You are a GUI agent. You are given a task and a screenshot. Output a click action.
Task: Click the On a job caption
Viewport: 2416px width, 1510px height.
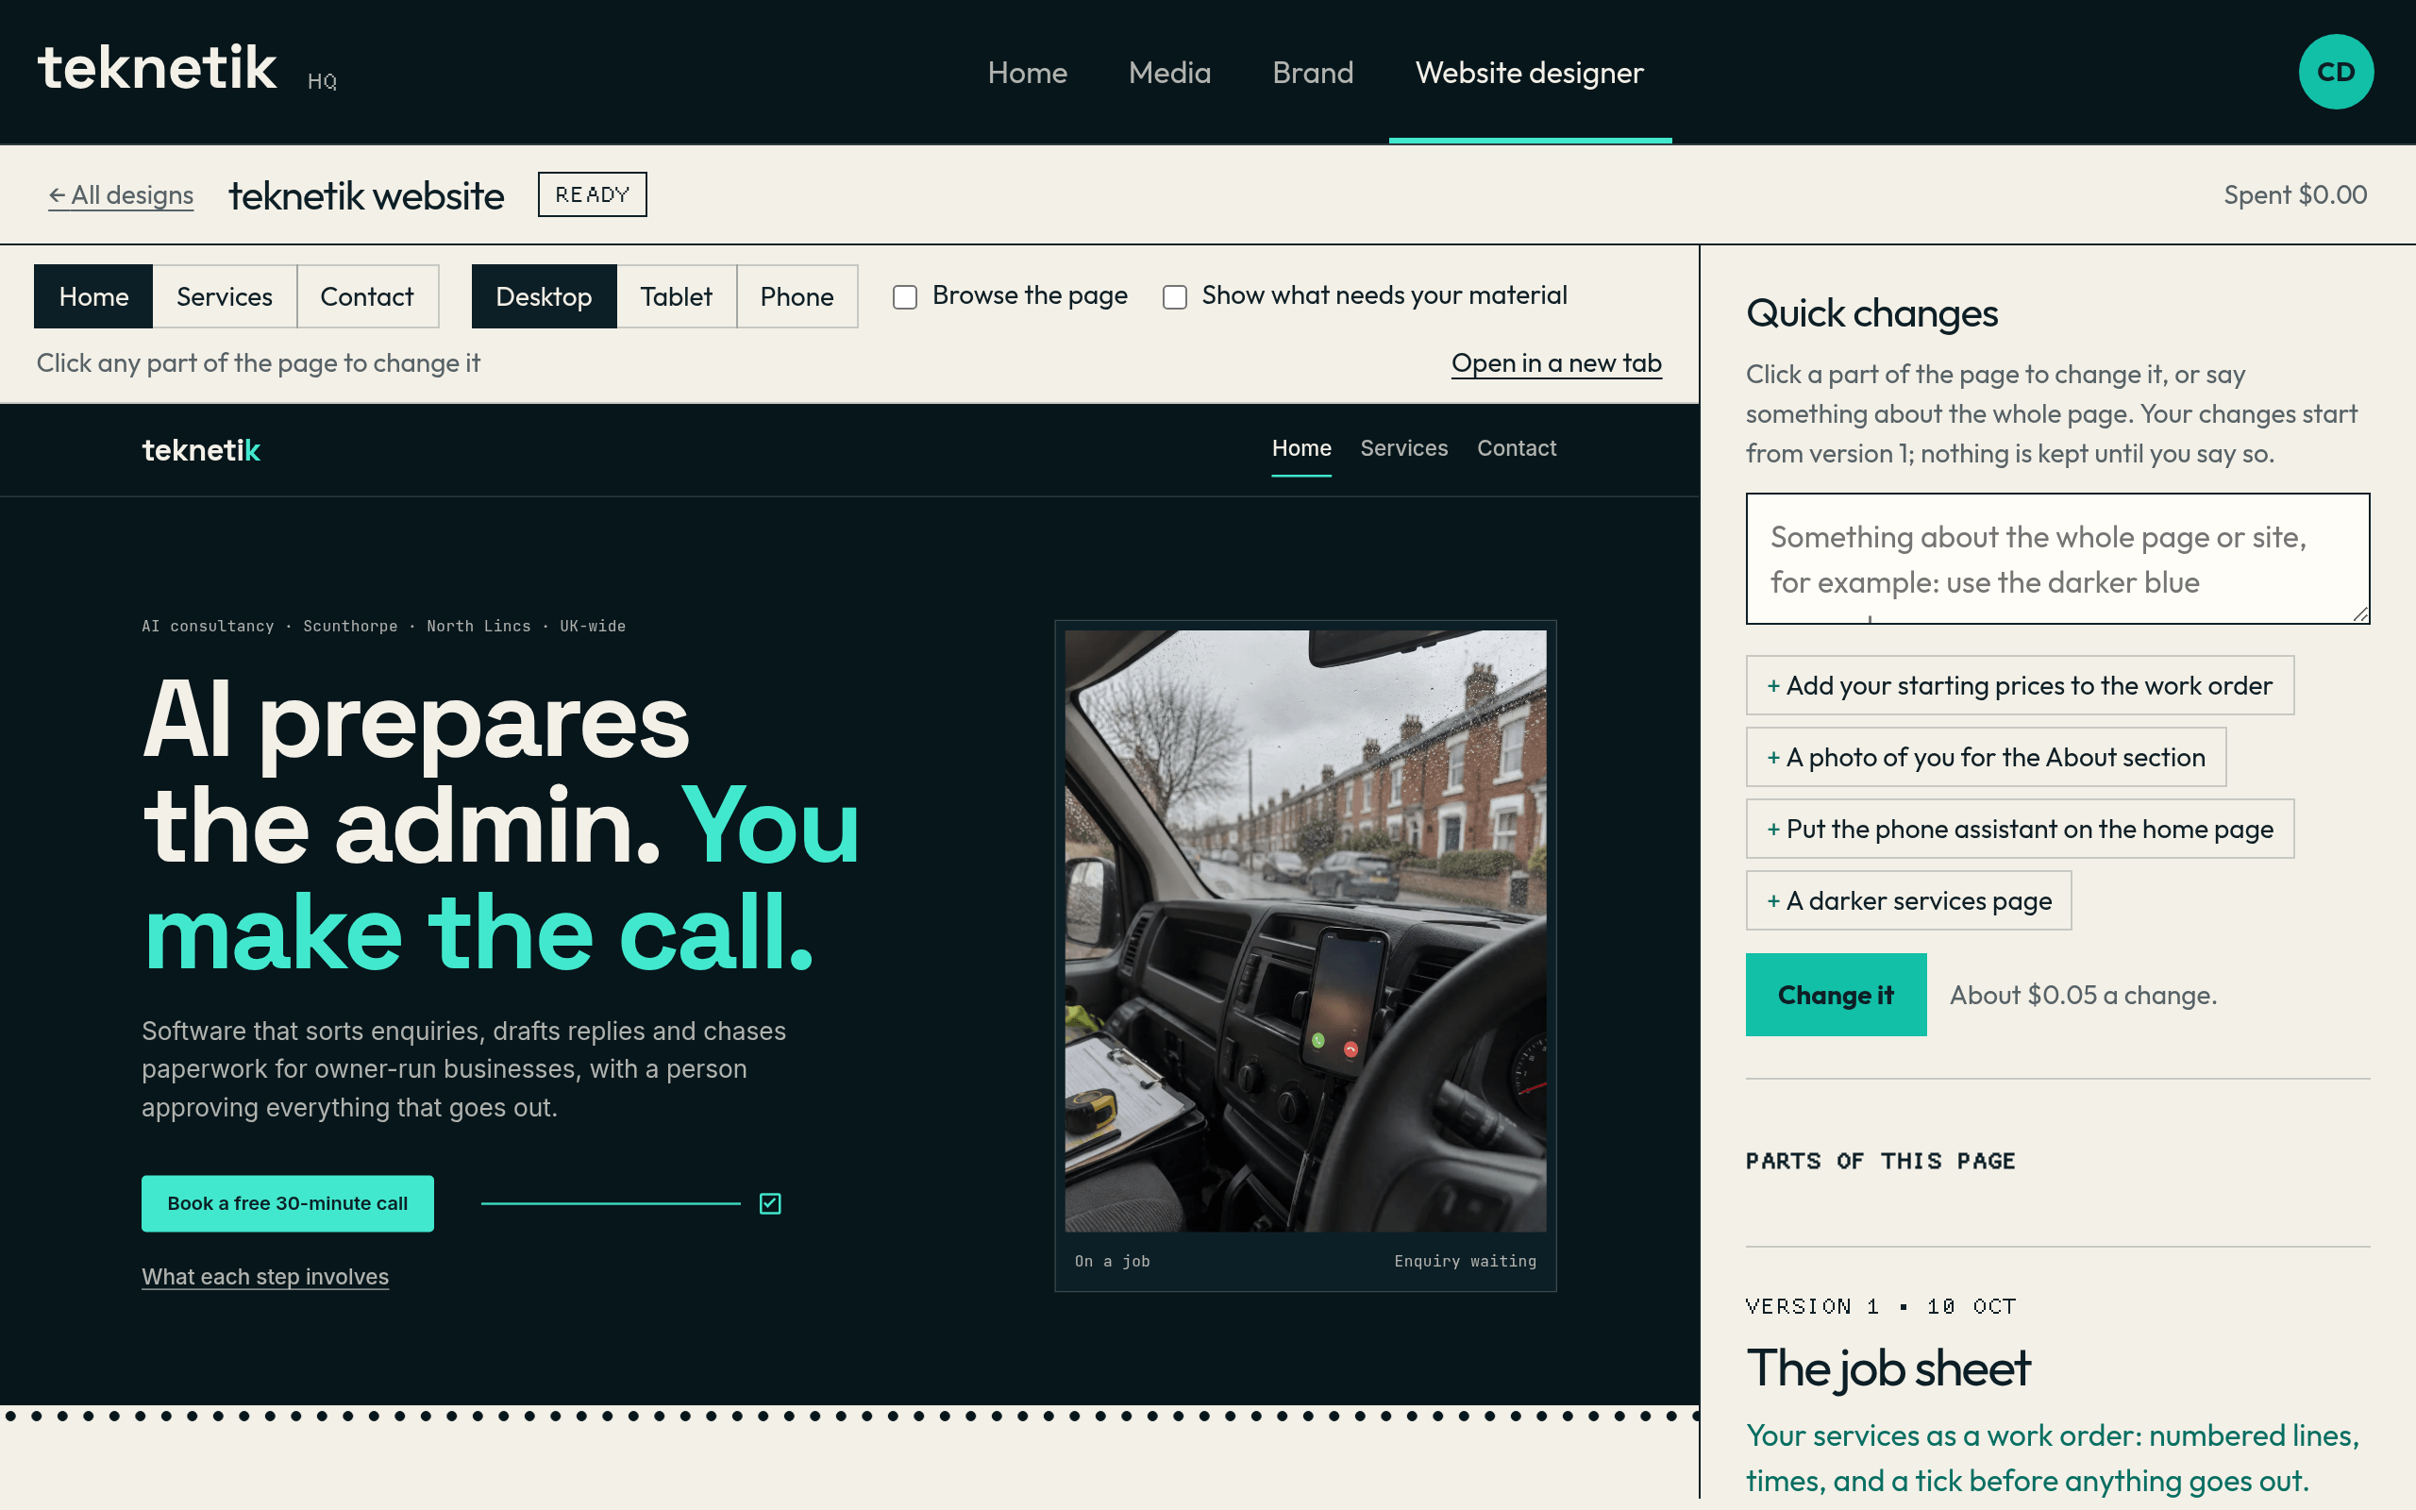tap(1112, 1262)
